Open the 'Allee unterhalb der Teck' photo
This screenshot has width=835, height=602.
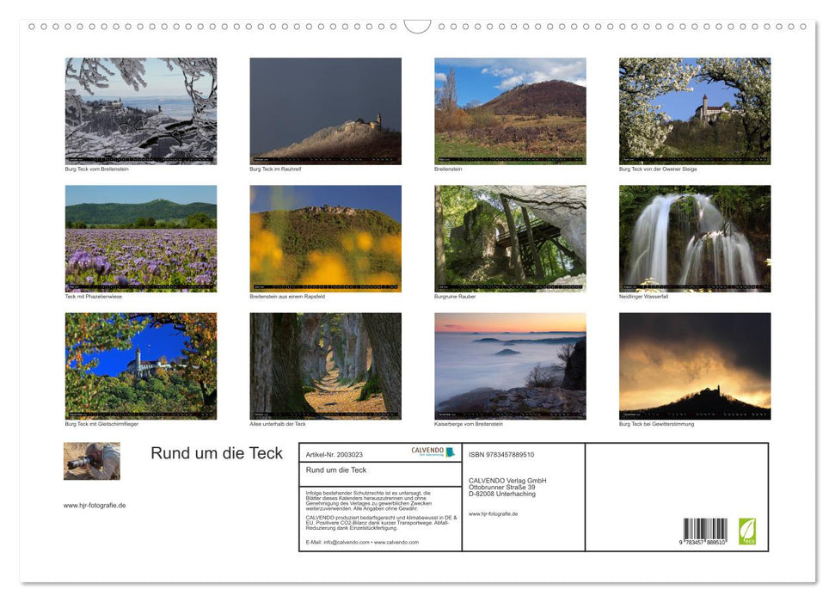coord(325,365)
